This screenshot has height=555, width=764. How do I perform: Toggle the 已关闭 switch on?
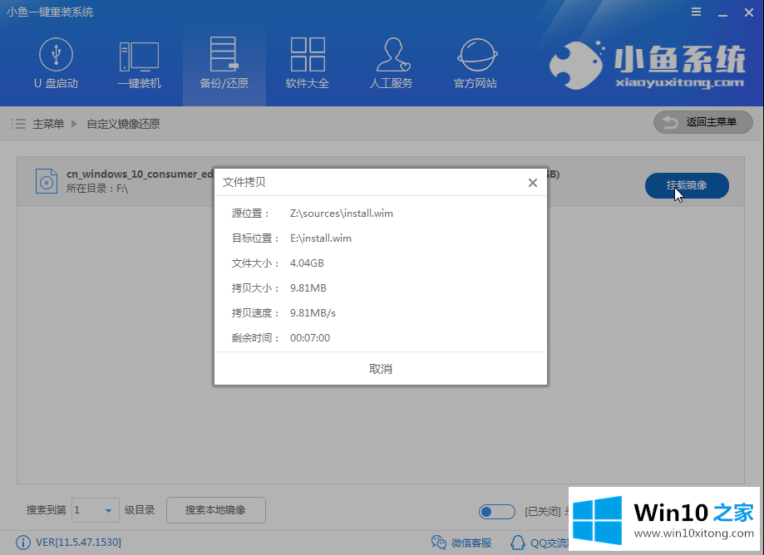[496, 511]
